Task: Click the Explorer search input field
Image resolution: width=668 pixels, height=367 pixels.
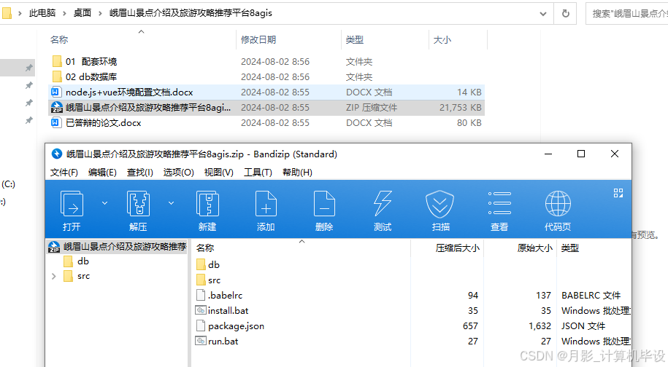Action: 626,14
